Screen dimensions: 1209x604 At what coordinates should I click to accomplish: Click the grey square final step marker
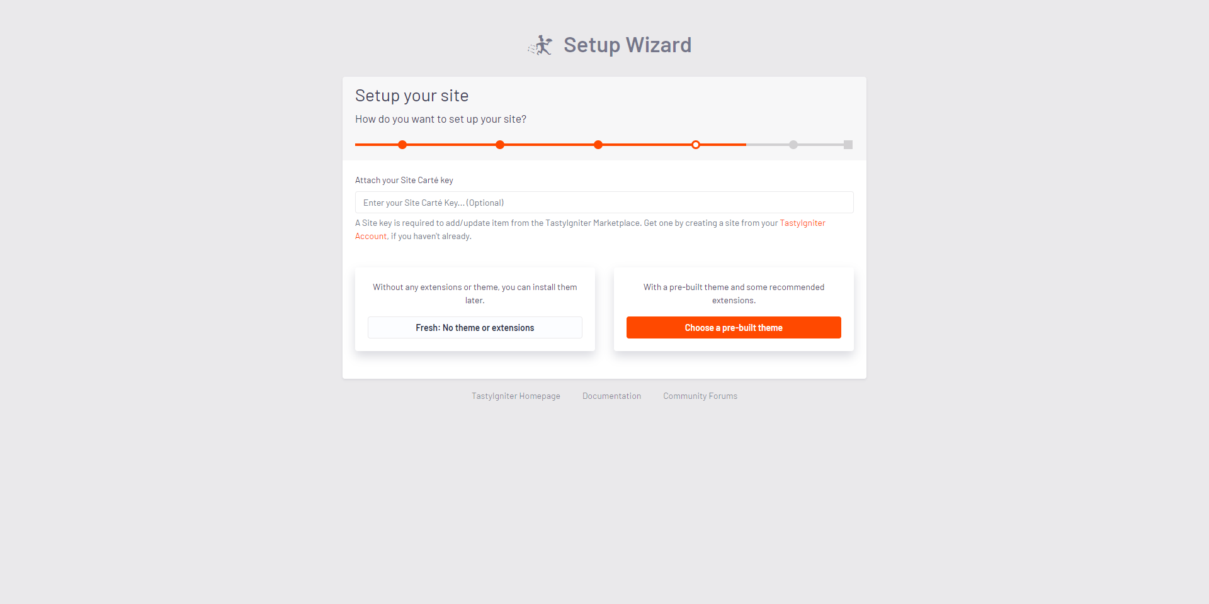pyautogui.click(x=848, y=145)
